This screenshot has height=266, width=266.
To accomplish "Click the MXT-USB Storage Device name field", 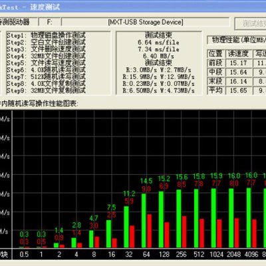I will pyautogui.click(x=146, y=22).
